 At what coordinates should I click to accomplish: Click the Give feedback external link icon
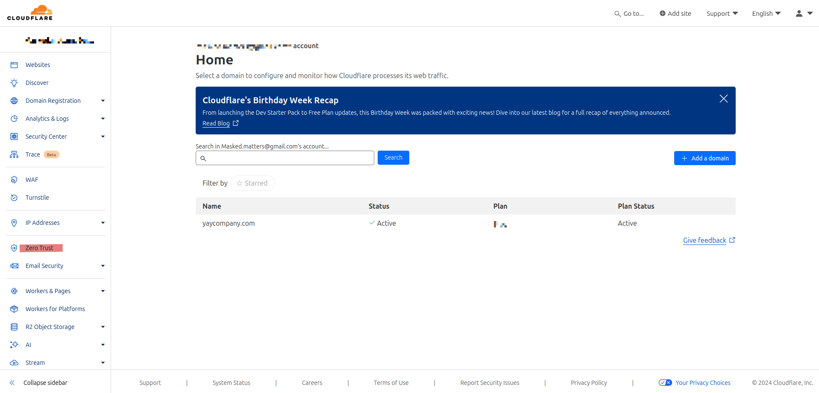click(732, 240)
